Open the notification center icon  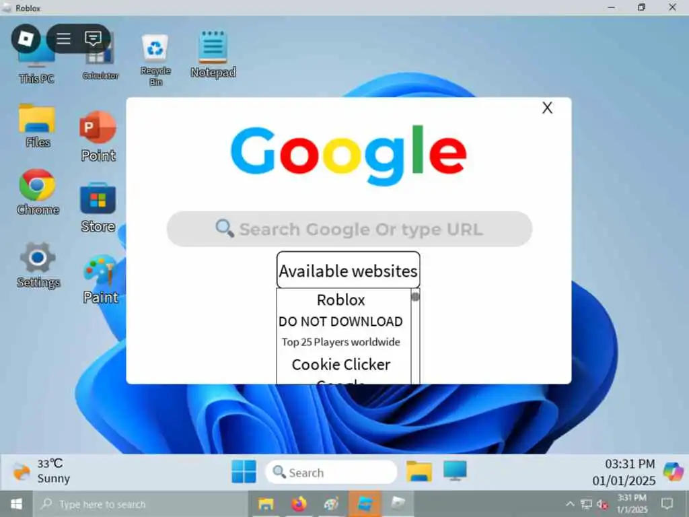(x=667, y=504)
